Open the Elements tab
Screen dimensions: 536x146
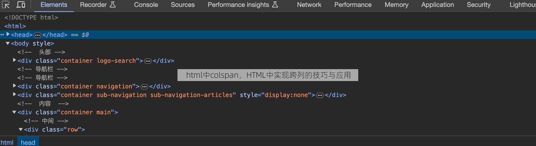[x=54, y=5]
